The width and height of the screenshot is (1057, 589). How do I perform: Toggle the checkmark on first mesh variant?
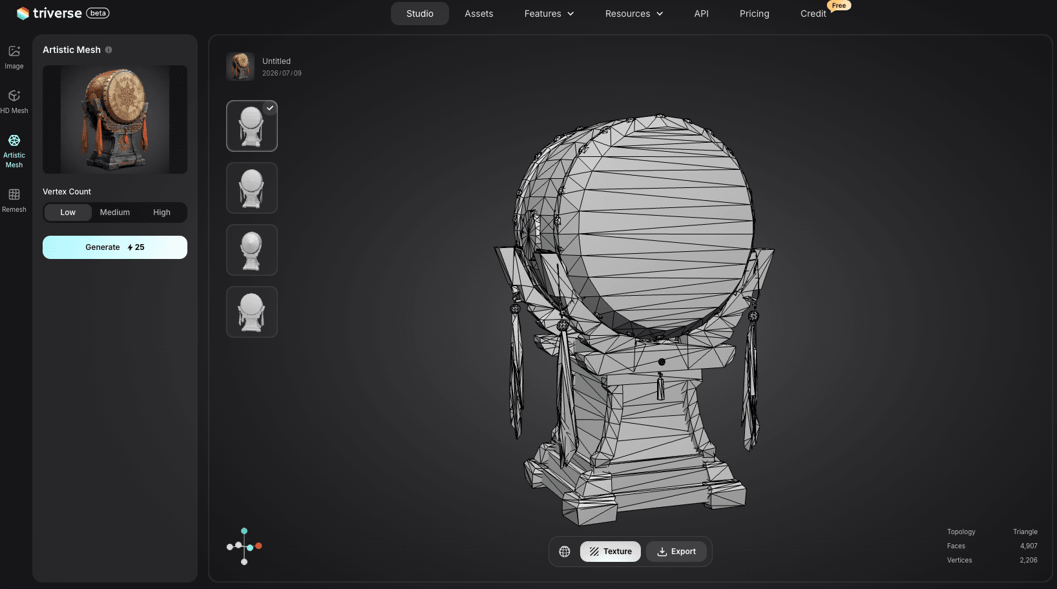pyautogui.click(x=270, y=108)
